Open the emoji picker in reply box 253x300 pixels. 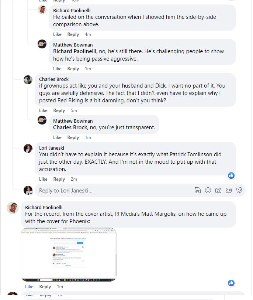tap(208, 190)
